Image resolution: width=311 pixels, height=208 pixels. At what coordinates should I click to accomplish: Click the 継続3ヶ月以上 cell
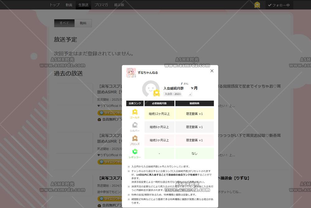[159, 140]
